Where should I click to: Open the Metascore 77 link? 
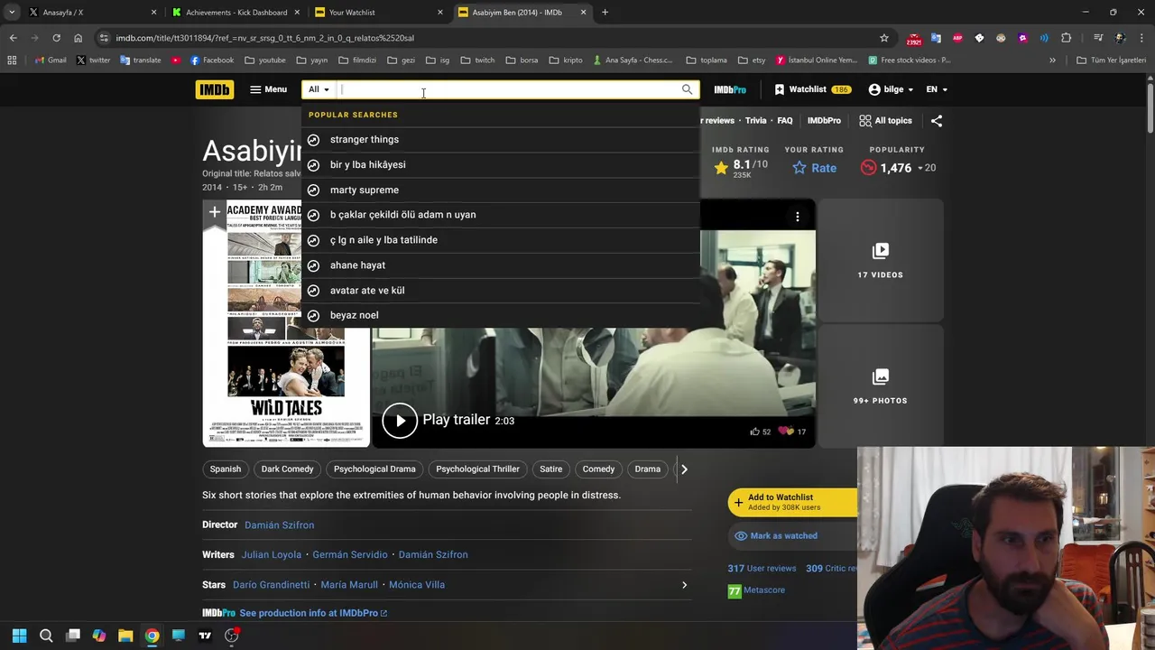756,590
